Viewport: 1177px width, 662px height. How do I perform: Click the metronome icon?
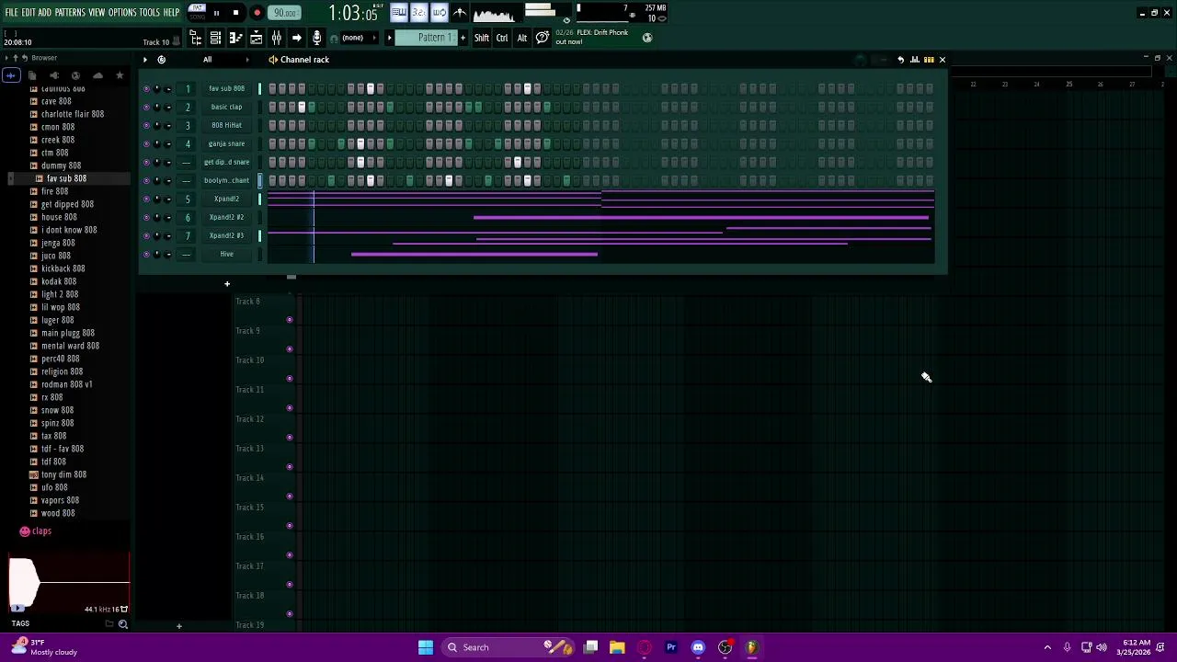[460, 13]
